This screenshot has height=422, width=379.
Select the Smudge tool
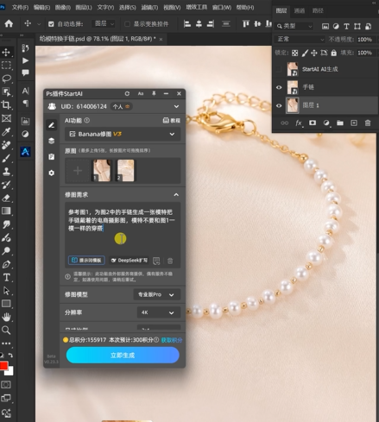click(x=6, y=224)
